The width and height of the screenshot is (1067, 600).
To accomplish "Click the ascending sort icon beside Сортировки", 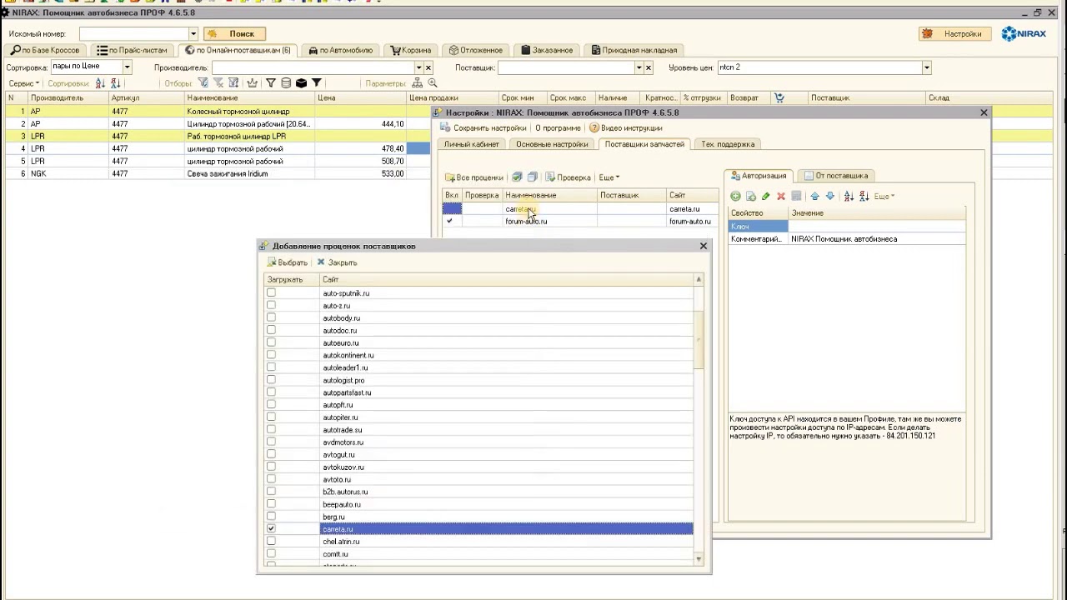I will coord(100,83).
